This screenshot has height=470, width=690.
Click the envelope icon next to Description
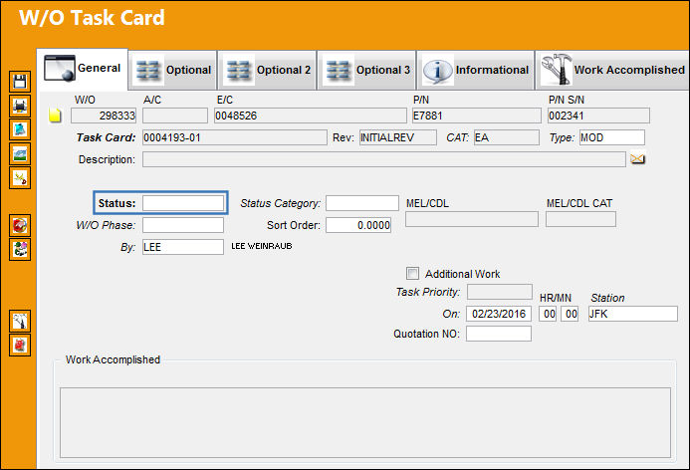coord(637,159)
